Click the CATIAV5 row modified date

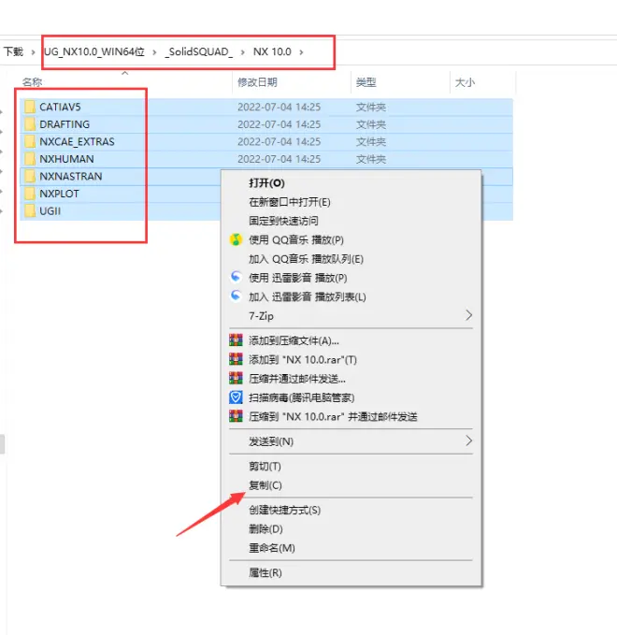pyautogui.click(x=279, y=107)
